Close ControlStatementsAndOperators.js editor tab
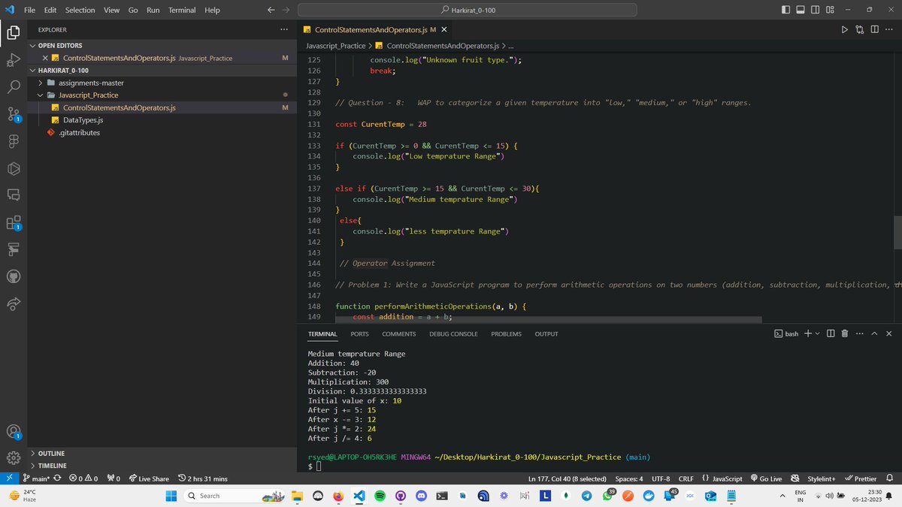Screen dimensions: 902x507 point(443,29)
